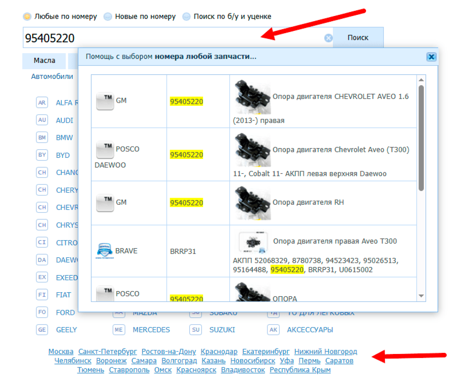Select the 'Поиск по б/у и уценке' radio button
The height and width of the screenshot is (386, 461).
click(x=186, y=16)
